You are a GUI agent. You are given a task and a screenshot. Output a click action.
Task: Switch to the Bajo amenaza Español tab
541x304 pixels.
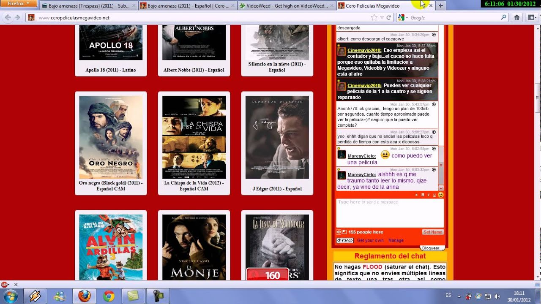click(187, 6)
